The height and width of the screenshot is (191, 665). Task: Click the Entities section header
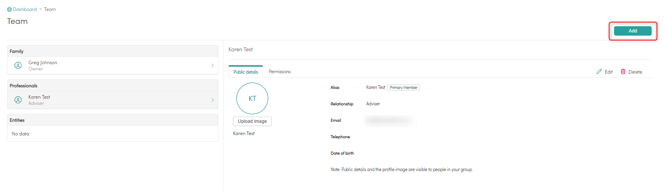pos(17,120)
